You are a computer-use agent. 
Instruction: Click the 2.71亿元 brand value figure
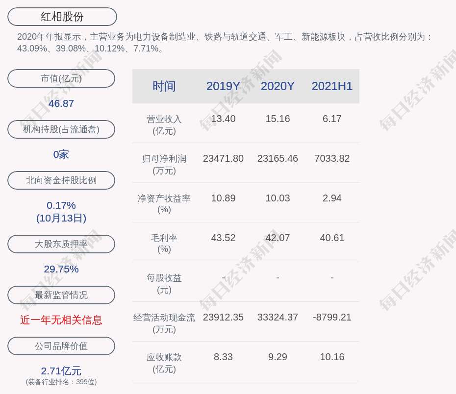click(61, 371)
